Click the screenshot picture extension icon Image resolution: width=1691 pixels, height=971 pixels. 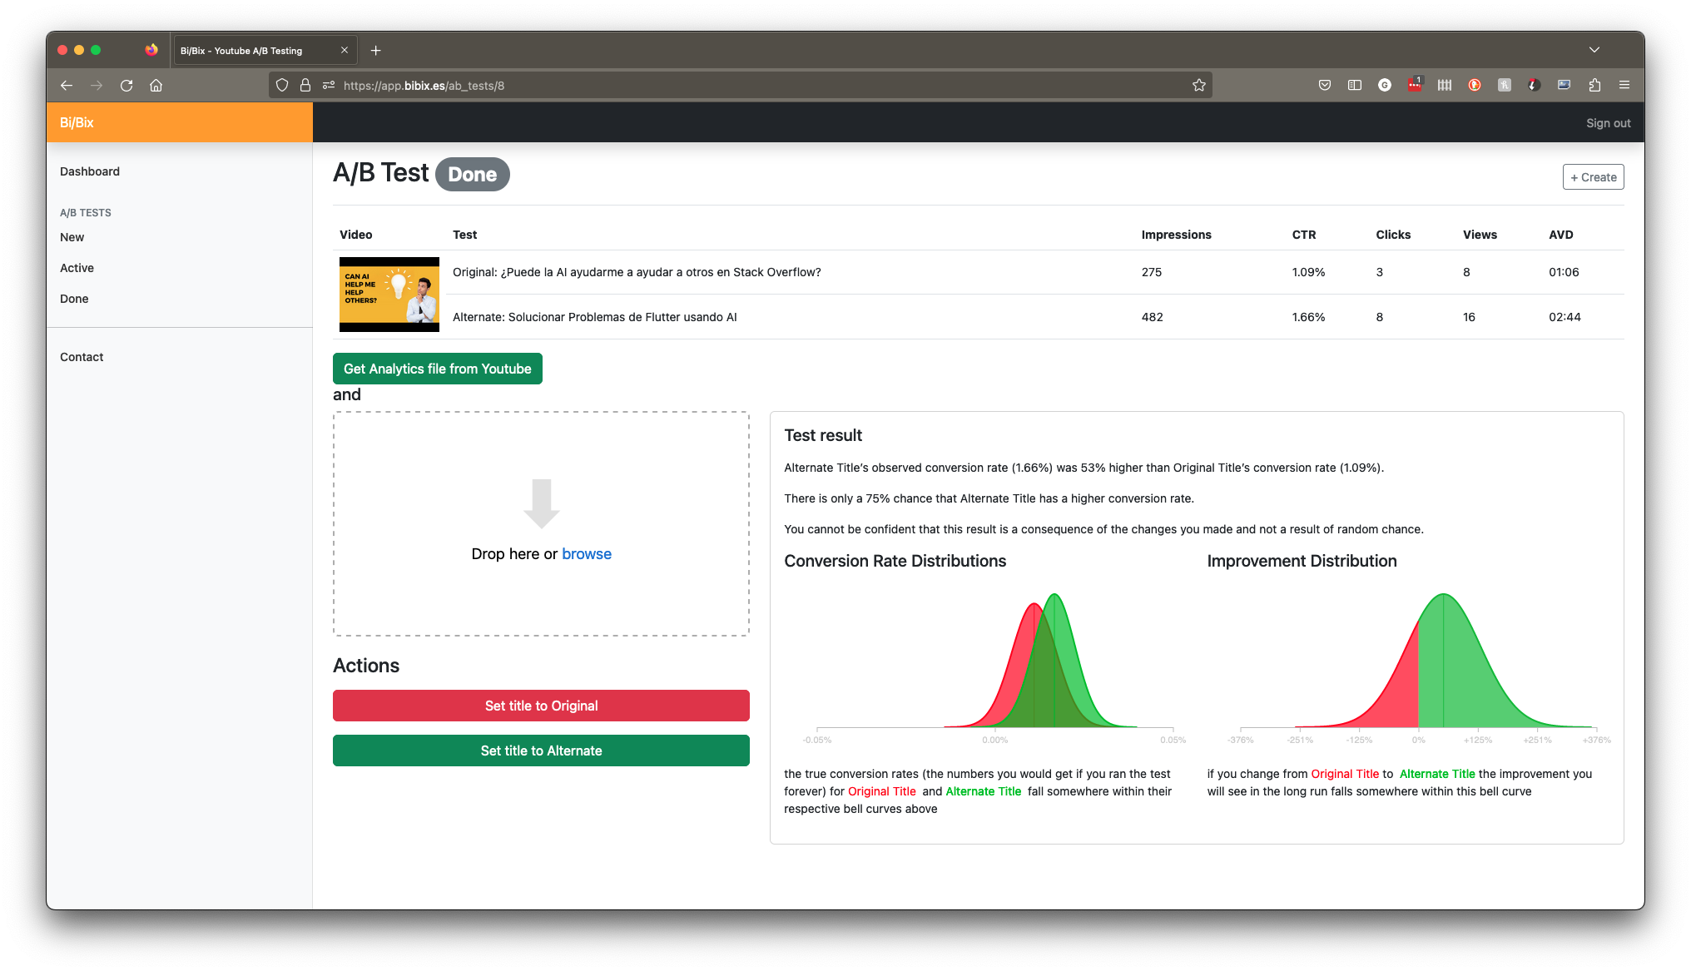click(x=1565, y=85)
